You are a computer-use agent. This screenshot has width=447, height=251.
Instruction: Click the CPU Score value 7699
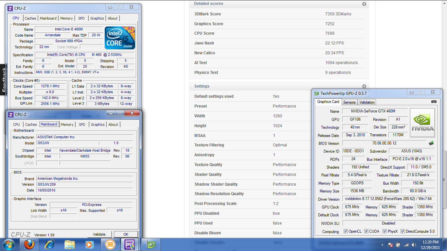330,33
